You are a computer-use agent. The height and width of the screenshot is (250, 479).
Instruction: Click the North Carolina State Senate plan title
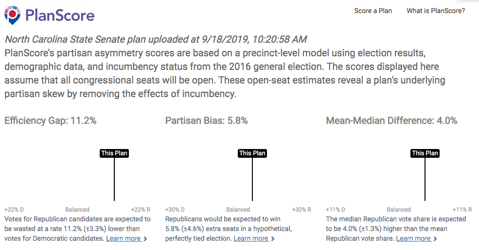point(156,39)
